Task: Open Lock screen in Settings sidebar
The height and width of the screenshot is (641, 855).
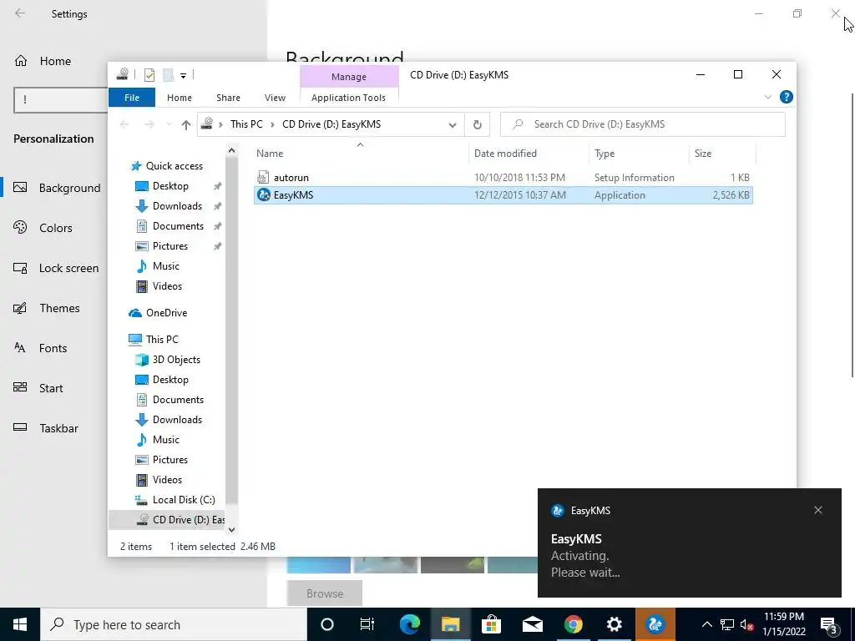Action: 68,268
